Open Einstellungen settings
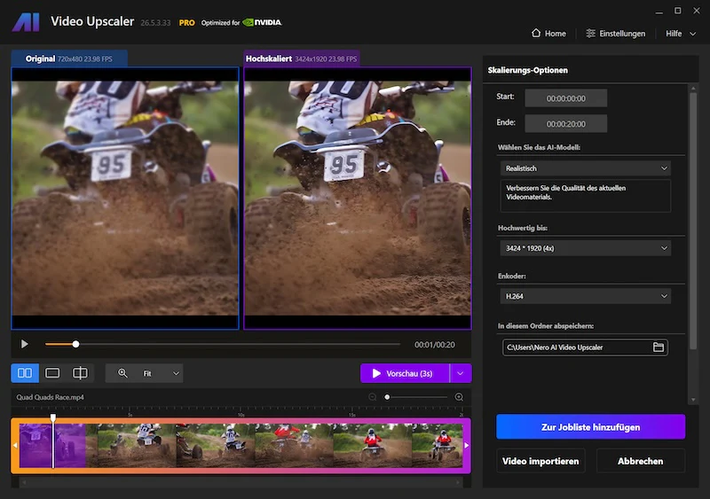Screen dimensions: 710x499 tap(615, 34)
